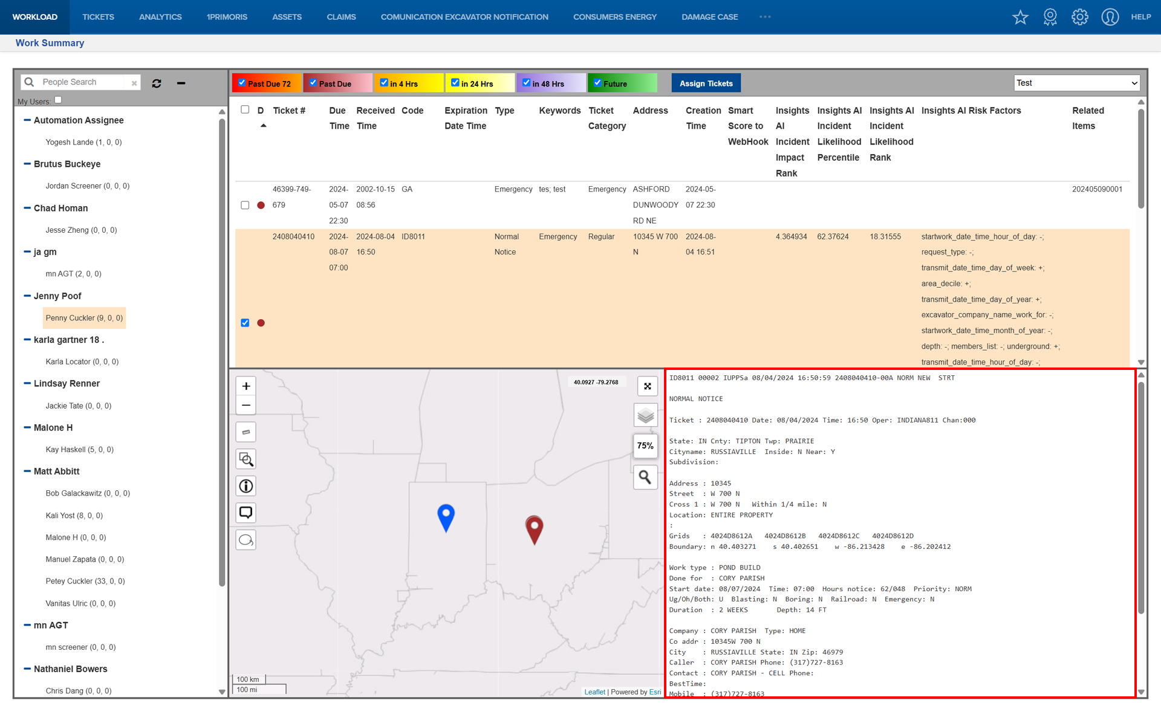The width and height of the screenshot is (1161, 703).
Task: Select the map info identify tool
Action: click(246, 486)
